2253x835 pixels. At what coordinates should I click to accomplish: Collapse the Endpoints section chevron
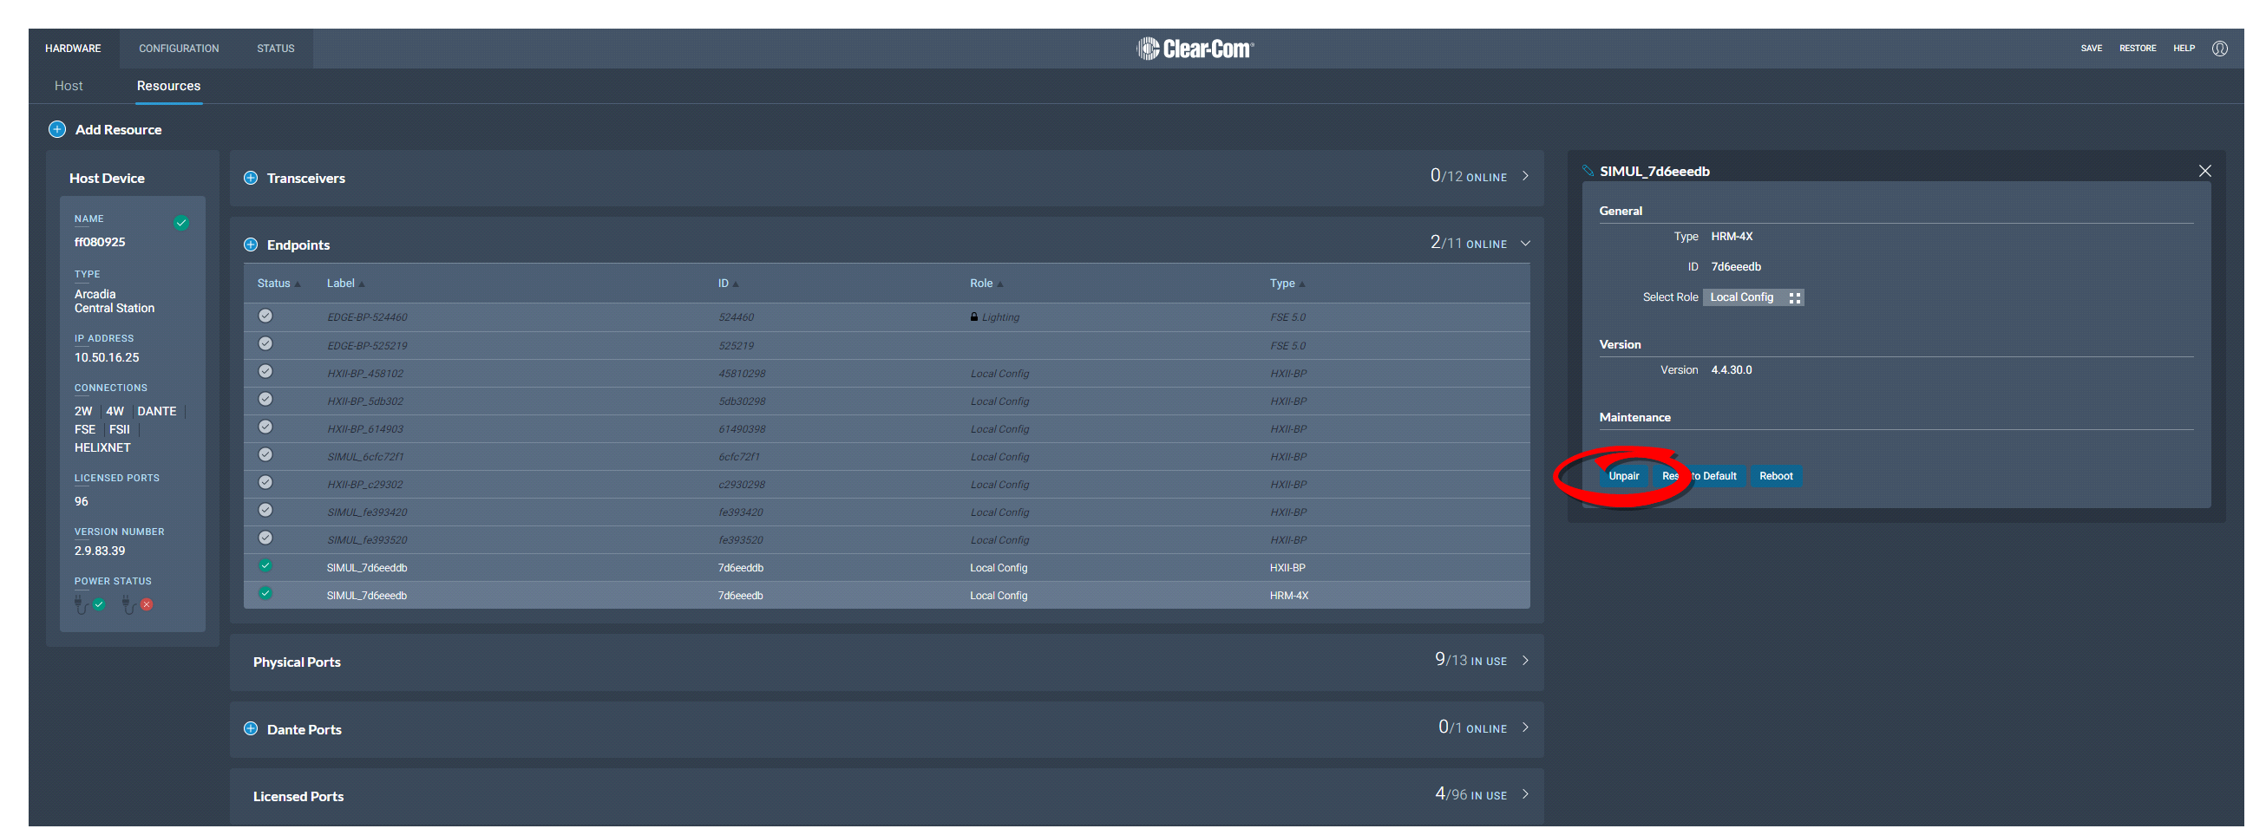pos(1524,244)
